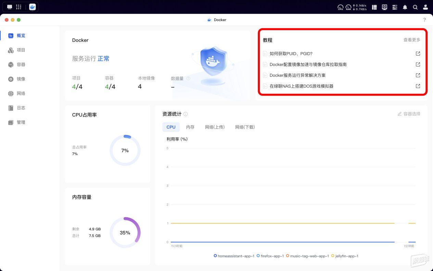
Task: Click the network speed readout in top bar
Action: tap(359, 7)
